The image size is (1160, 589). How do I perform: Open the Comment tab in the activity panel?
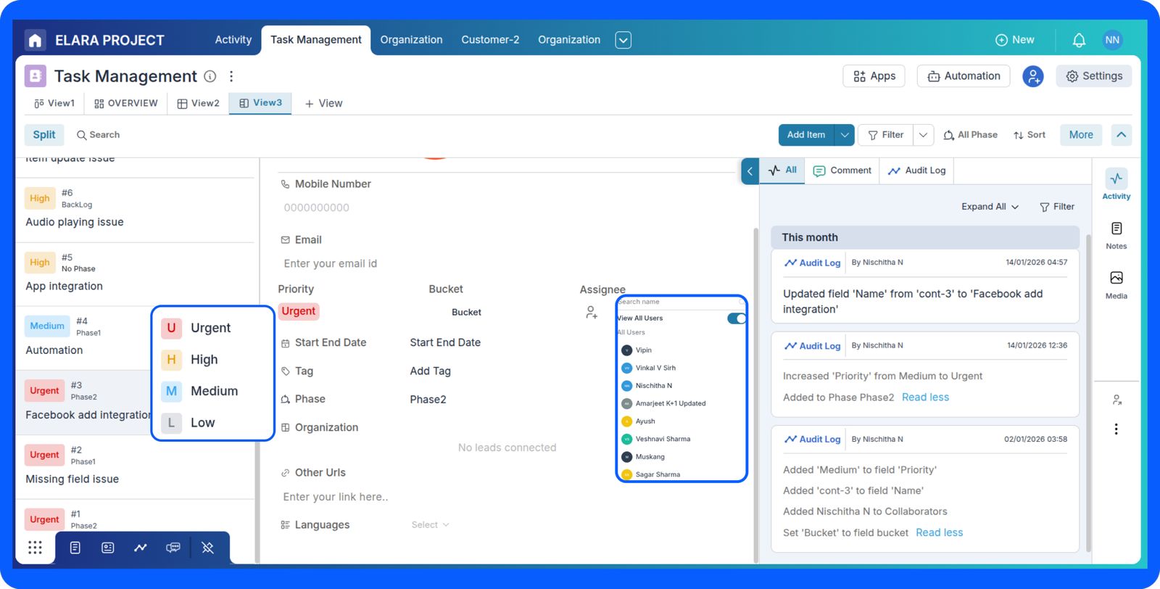[x=842, y=170]
